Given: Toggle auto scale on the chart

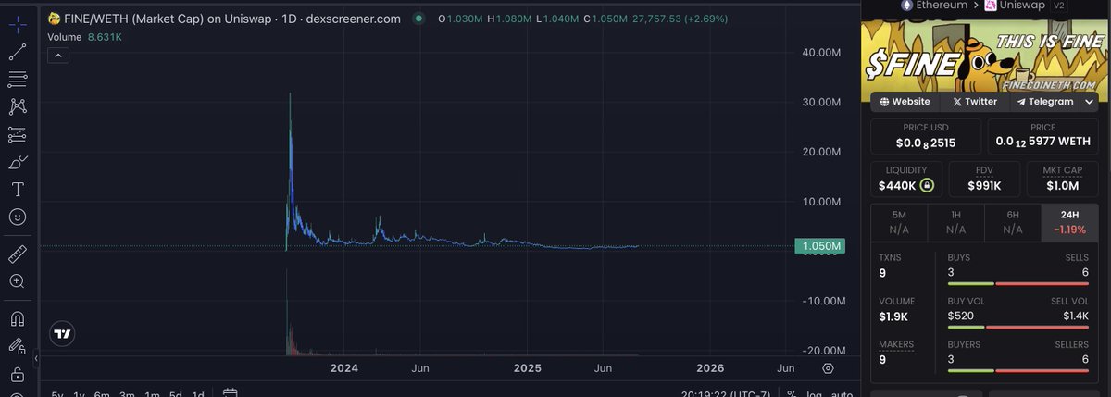Looking at the screenshot, I should [842, 392].
